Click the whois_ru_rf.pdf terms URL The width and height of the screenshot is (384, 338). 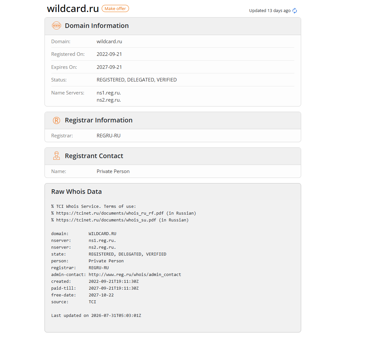(110, 213)
